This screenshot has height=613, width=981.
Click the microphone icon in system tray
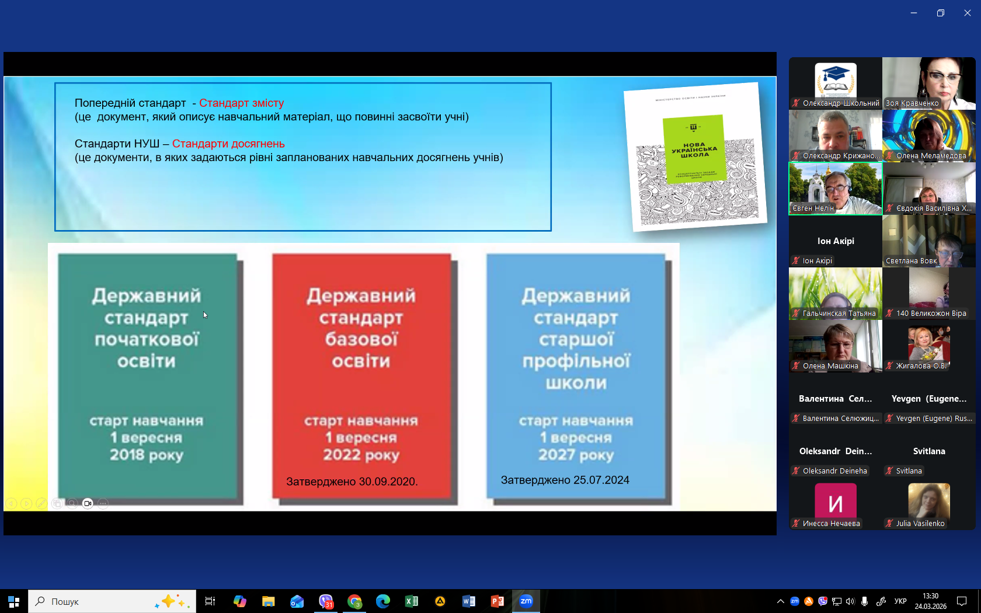point(864,601)
